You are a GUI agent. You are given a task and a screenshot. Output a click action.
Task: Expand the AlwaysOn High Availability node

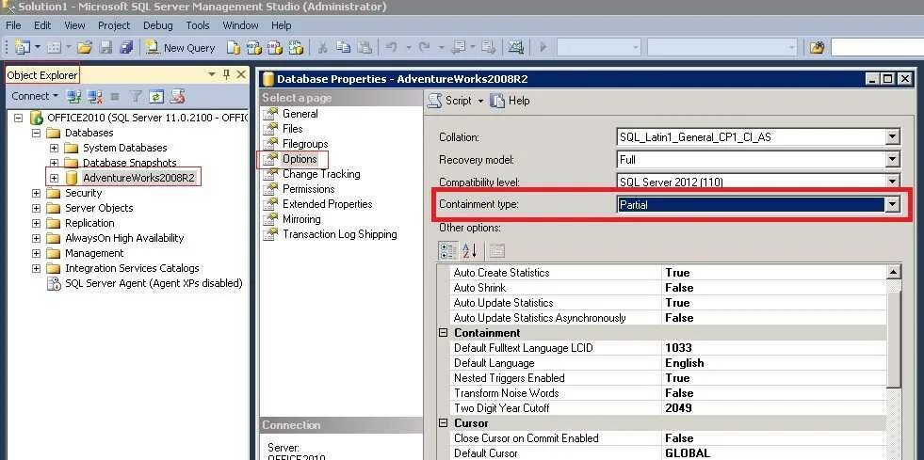pyautogui.click(x=37, y=238)
